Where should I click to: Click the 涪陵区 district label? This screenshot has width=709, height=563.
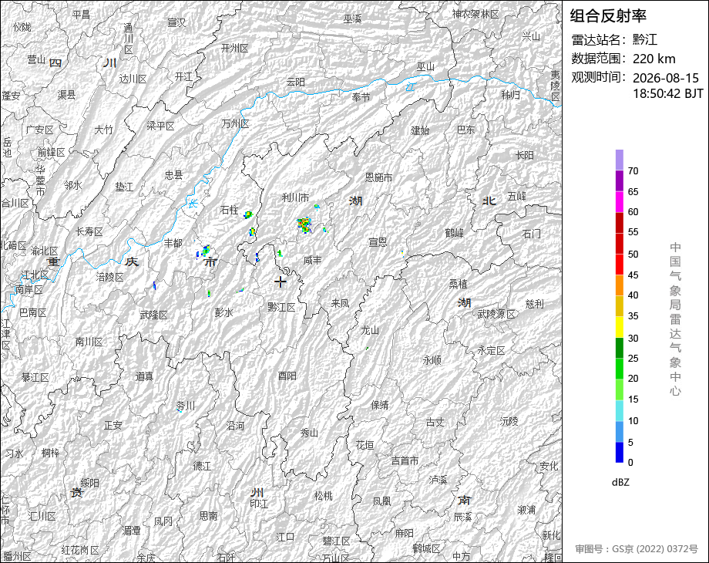pos(110,277)
